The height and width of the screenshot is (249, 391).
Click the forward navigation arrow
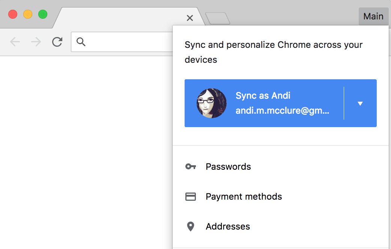[36, 42]
